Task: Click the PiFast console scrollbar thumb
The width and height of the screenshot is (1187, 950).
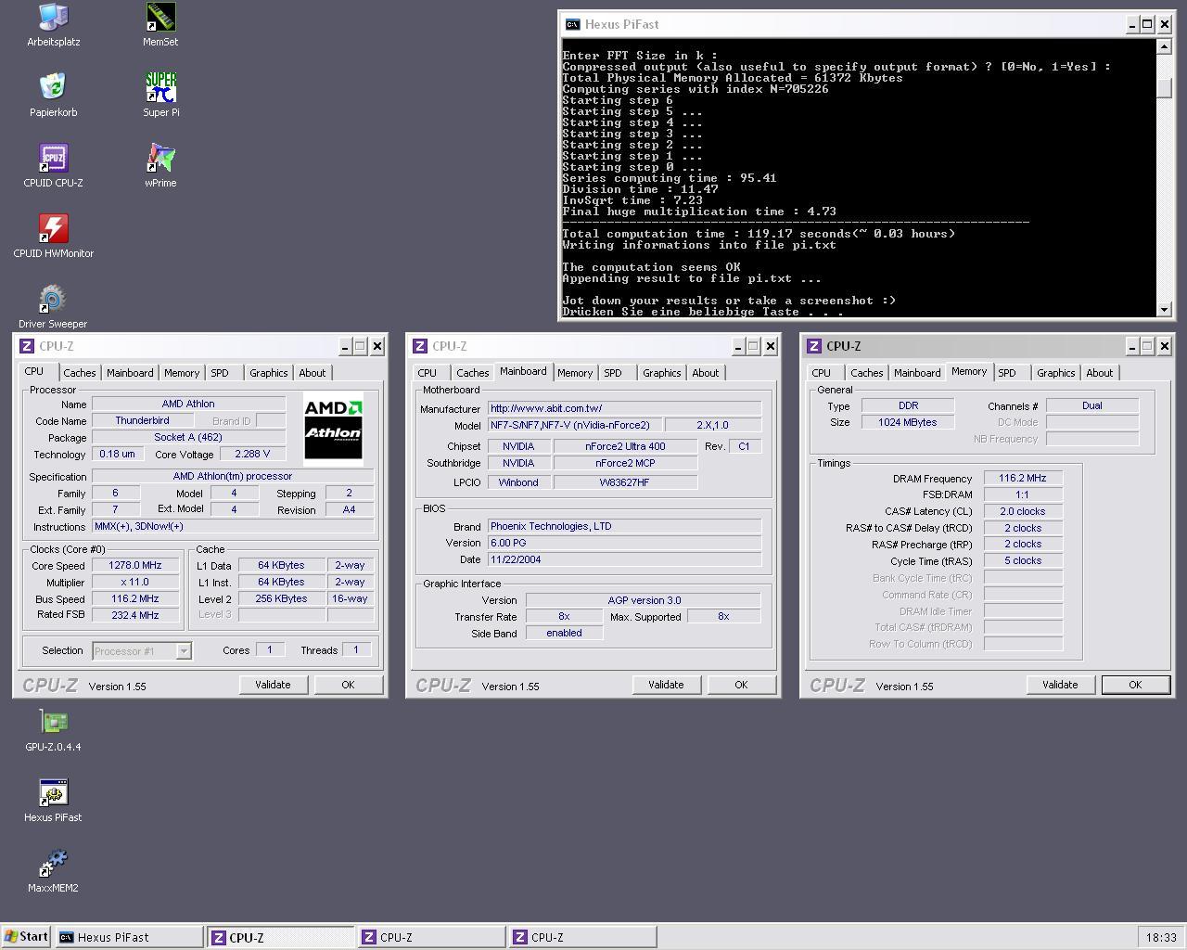Action: (x=1165, y=88)
